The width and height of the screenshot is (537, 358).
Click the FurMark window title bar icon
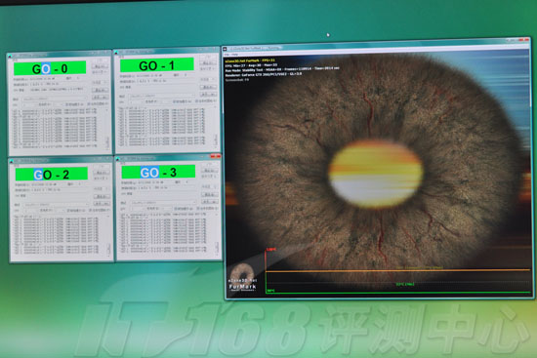pyautogui.click(x=225, y=49)
